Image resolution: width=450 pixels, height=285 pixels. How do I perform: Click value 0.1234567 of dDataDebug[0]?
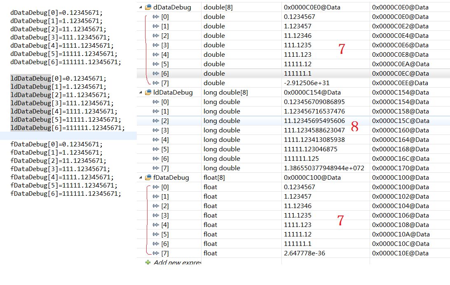pos(299,16)
